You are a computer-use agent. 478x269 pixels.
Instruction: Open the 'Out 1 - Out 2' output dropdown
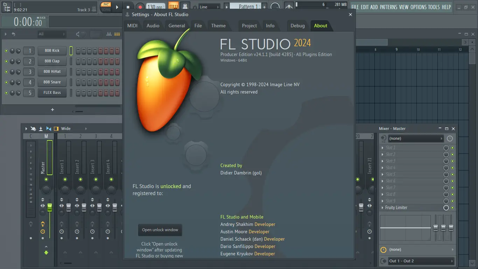click(421, 261)
